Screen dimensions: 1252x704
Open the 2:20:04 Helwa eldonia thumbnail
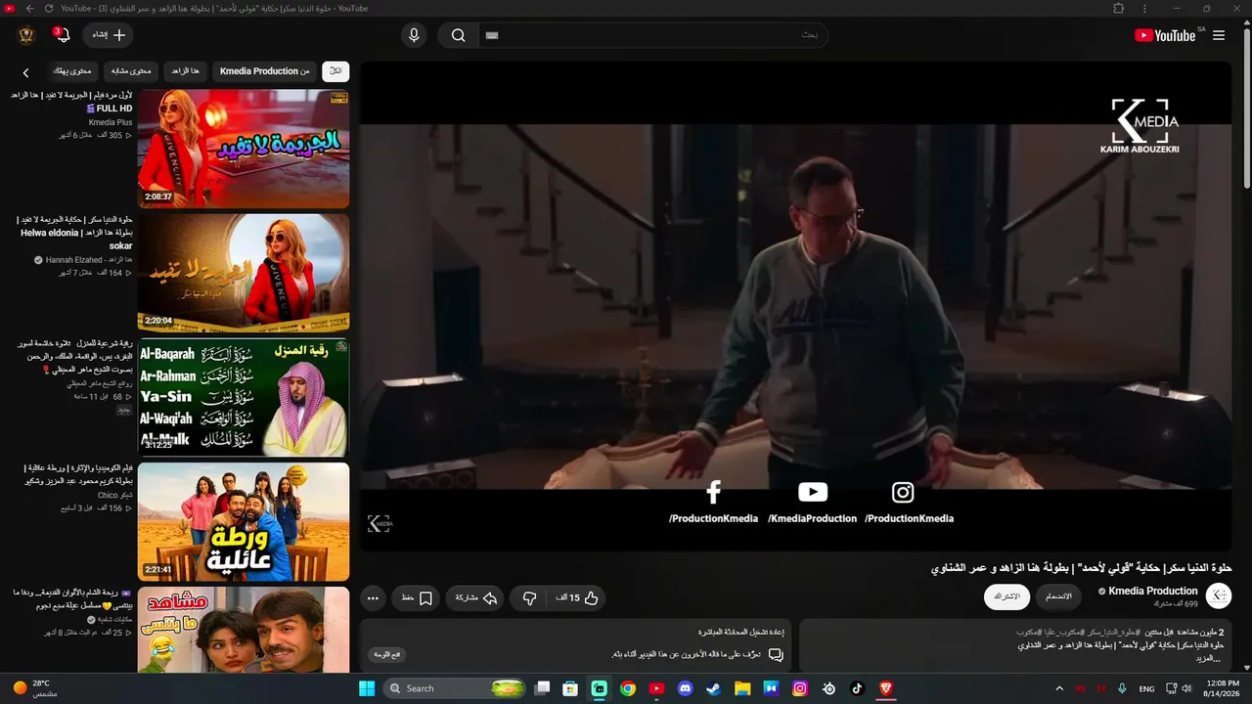(x=244, y=273)
